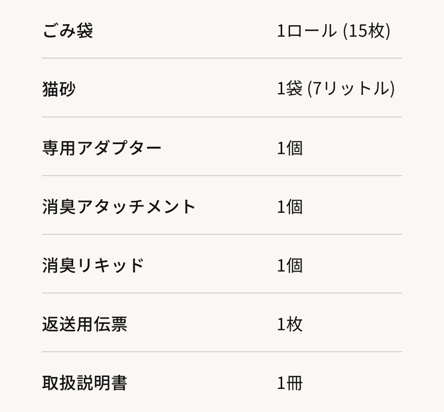Click the 返送用伝票 item label
The image size is (444, 412).
point(85,324)
